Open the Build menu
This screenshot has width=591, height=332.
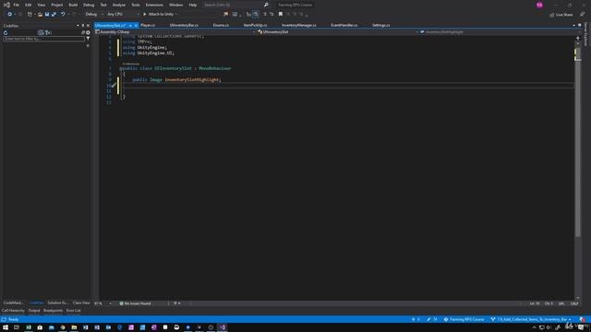73,5
